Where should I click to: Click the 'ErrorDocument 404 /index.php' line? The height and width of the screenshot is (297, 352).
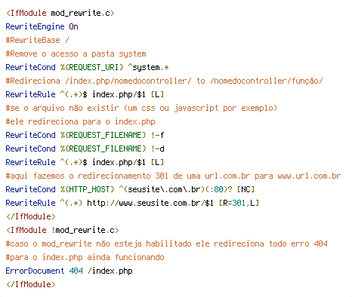[x=69, y=271]
